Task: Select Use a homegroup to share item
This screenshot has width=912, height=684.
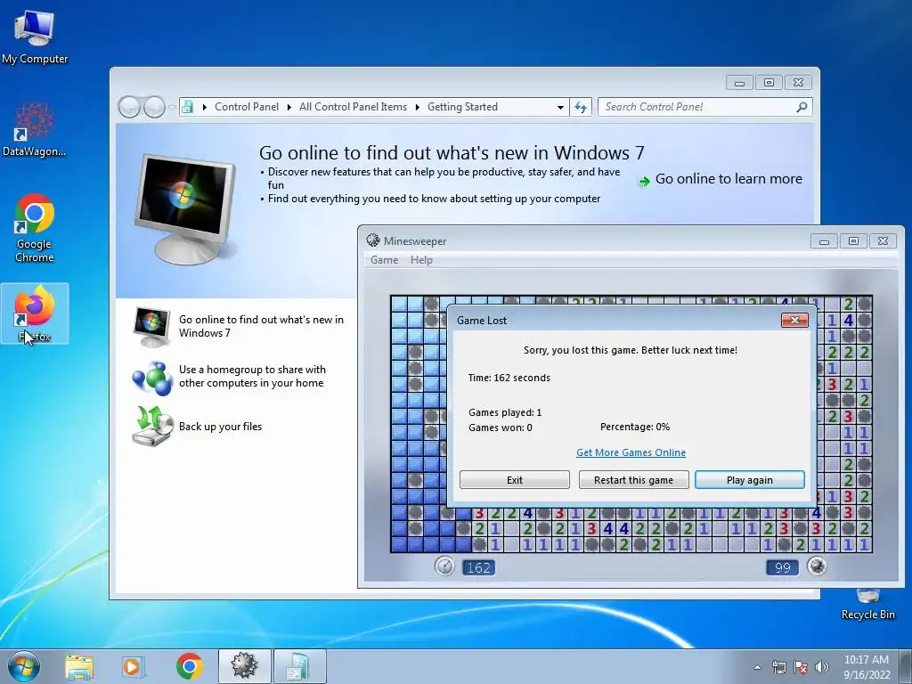Action: point(239,377)
